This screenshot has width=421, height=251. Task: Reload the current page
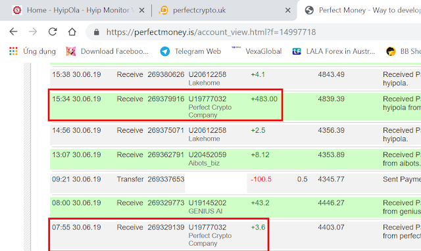tap(53, 32)
